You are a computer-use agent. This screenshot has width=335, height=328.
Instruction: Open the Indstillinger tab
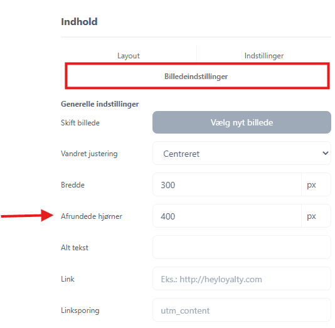coord(264,56)
